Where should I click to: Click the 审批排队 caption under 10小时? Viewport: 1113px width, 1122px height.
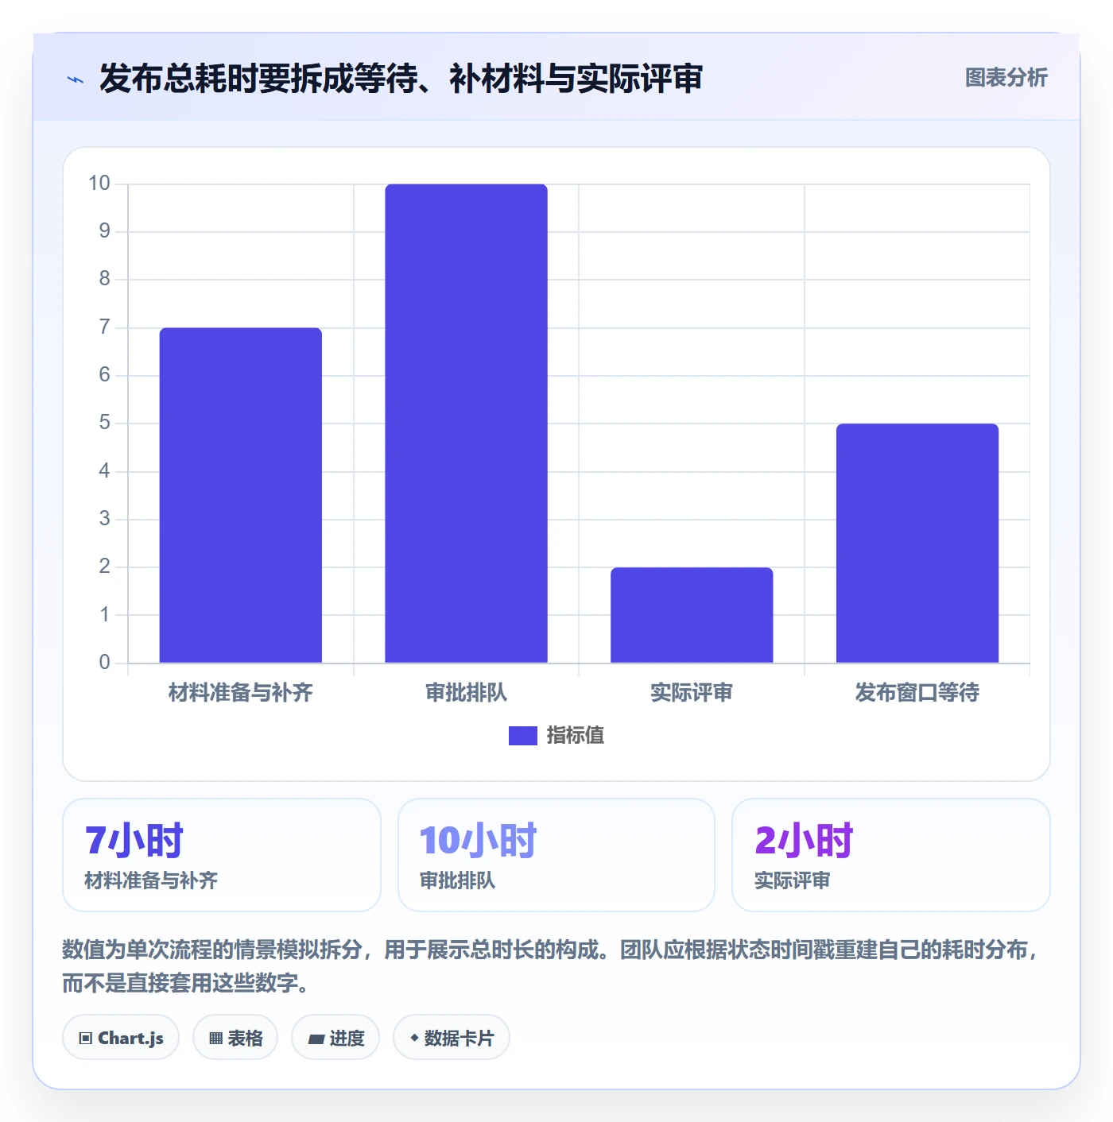pyautogui.click(x=457, y=880)
